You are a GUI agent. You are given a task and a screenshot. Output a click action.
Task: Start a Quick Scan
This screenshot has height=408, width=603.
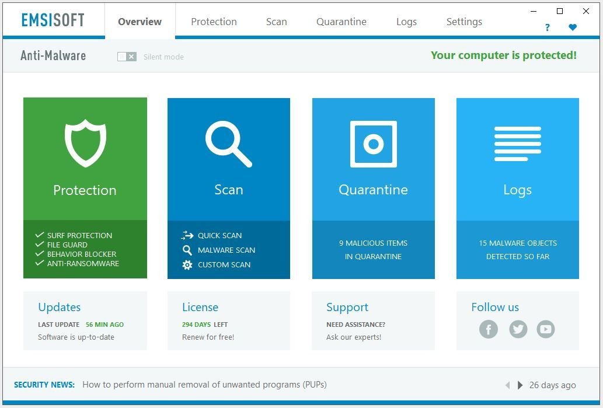219,235
